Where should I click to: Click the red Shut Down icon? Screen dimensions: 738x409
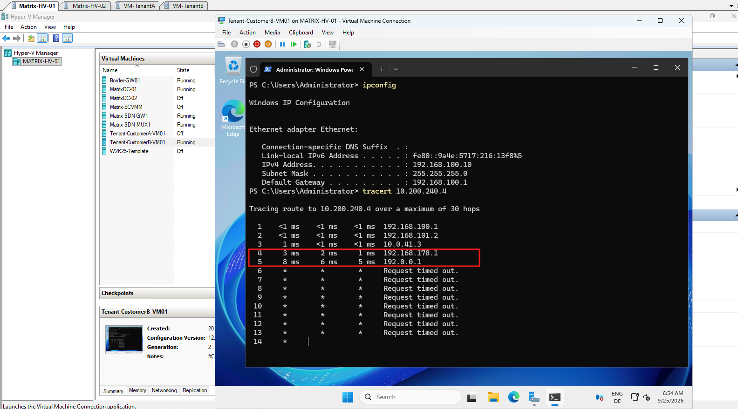click(x=257, y=44)
